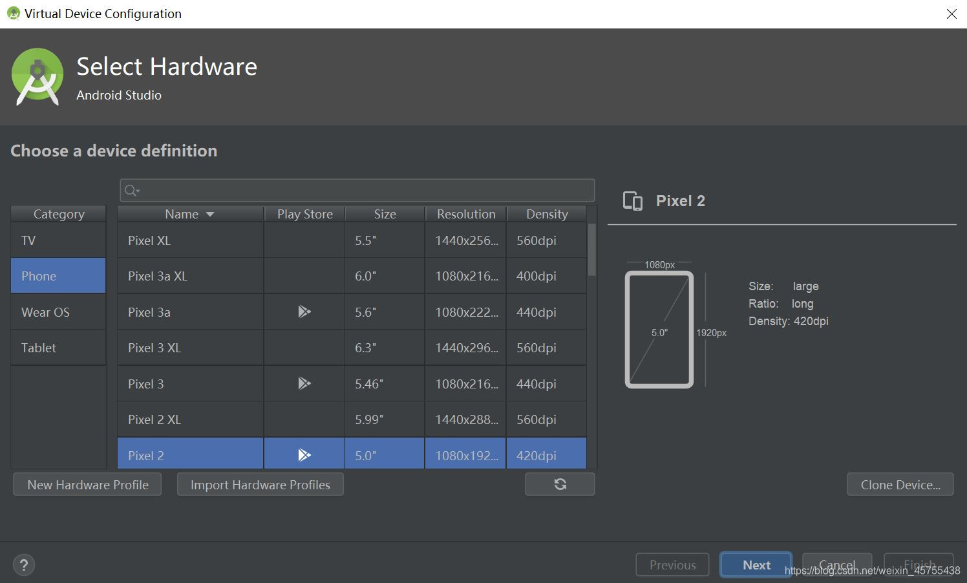This screenshot has width=967, height=583.
Task: Click the Play Store icon for Pixel 3a
Action: tap(304, 312)
